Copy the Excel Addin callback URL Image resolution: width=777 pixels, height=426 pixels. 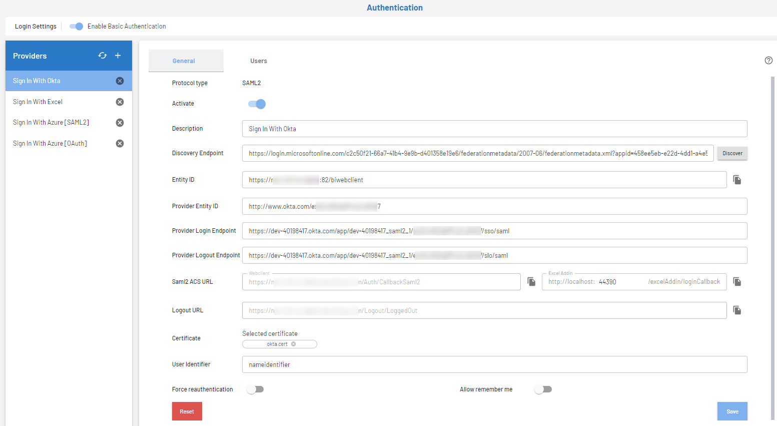click(736, 281)
